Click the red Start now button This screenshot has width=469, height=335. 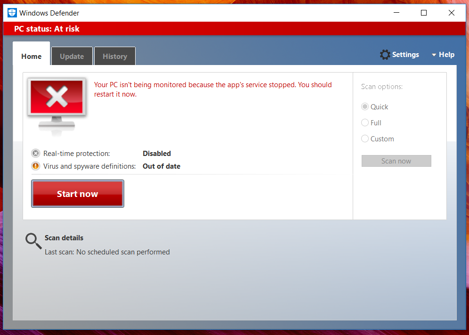click(x=78, y=194)
